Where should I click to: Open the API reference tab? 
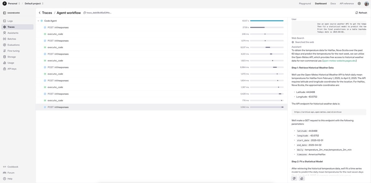pos(347,3)
